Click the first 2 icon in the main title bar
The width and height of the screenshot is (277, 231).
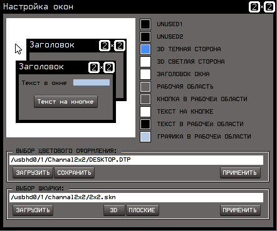click(254, 7)
